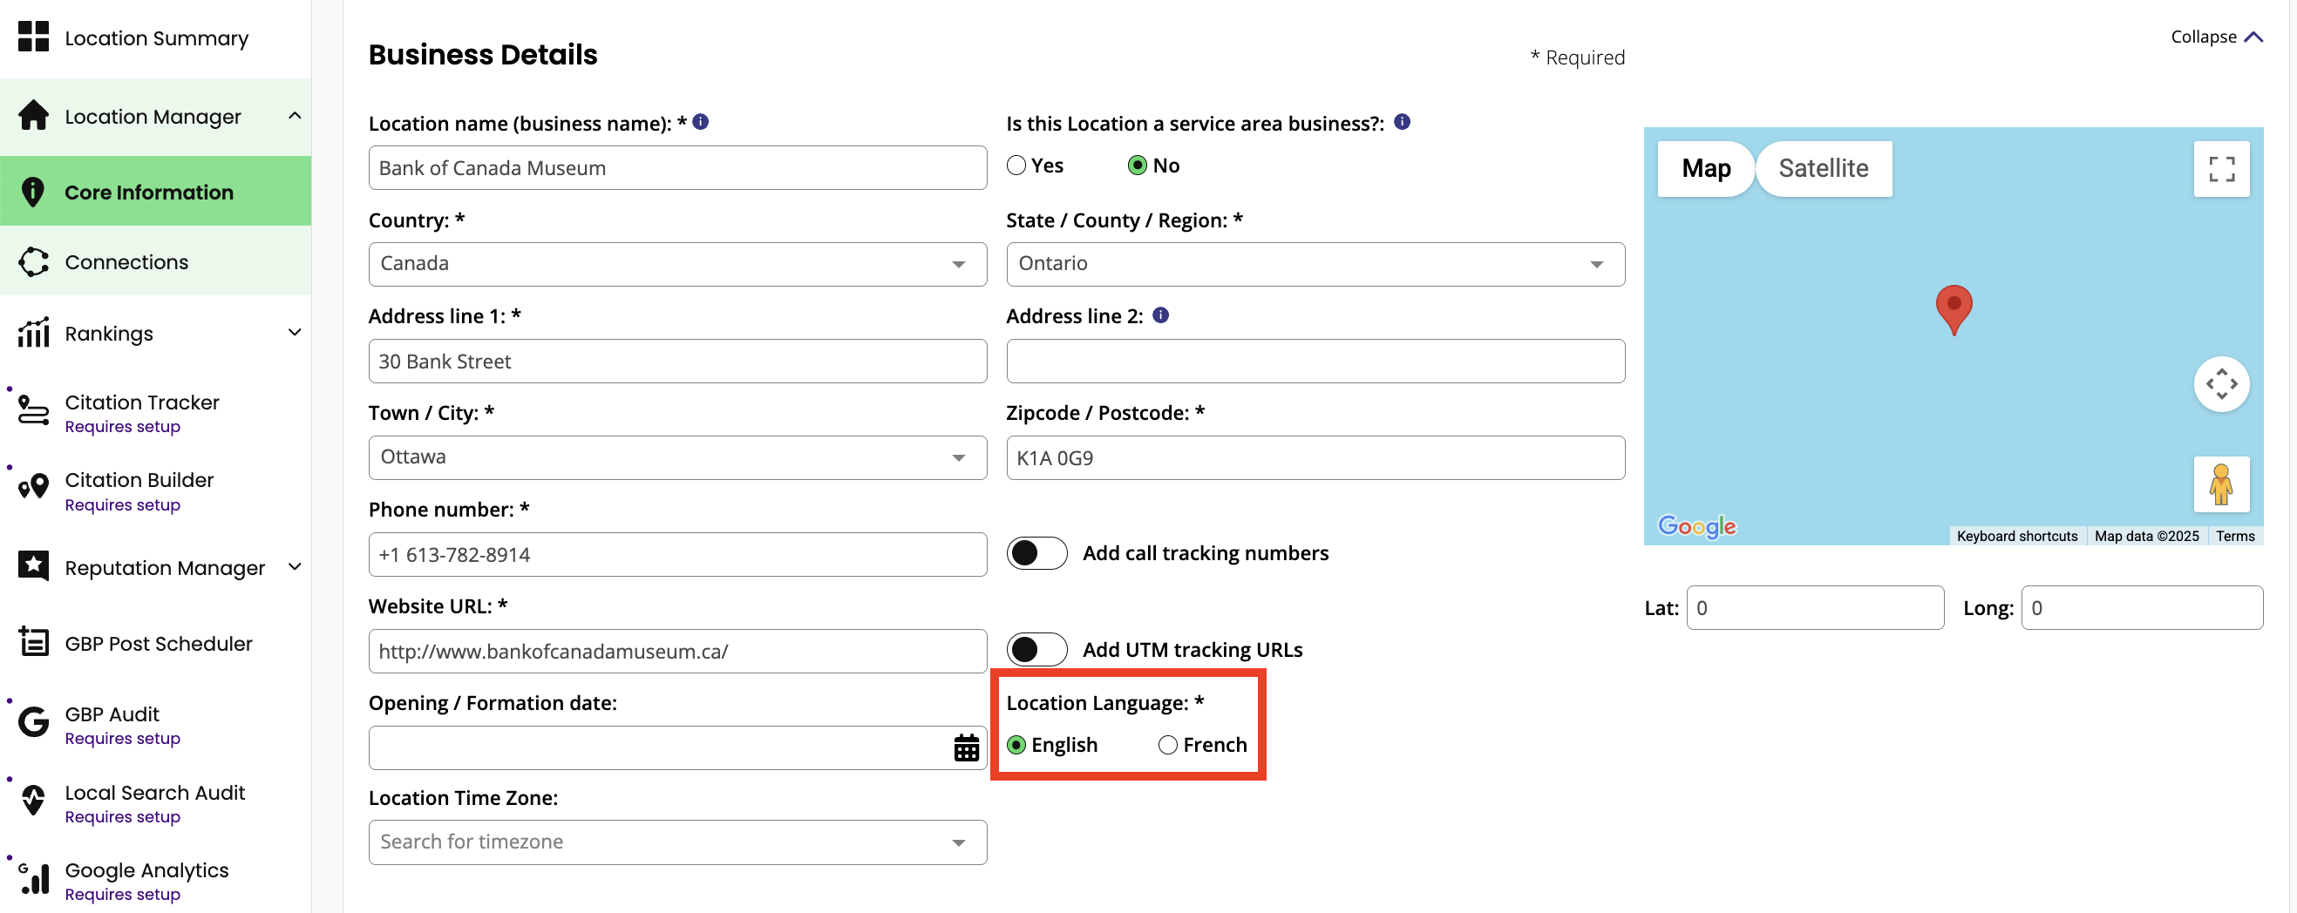Open Town / City dropdown showing Ottawa
Viewport: 2297px width, 913px height.
click(x=677, y=457)
